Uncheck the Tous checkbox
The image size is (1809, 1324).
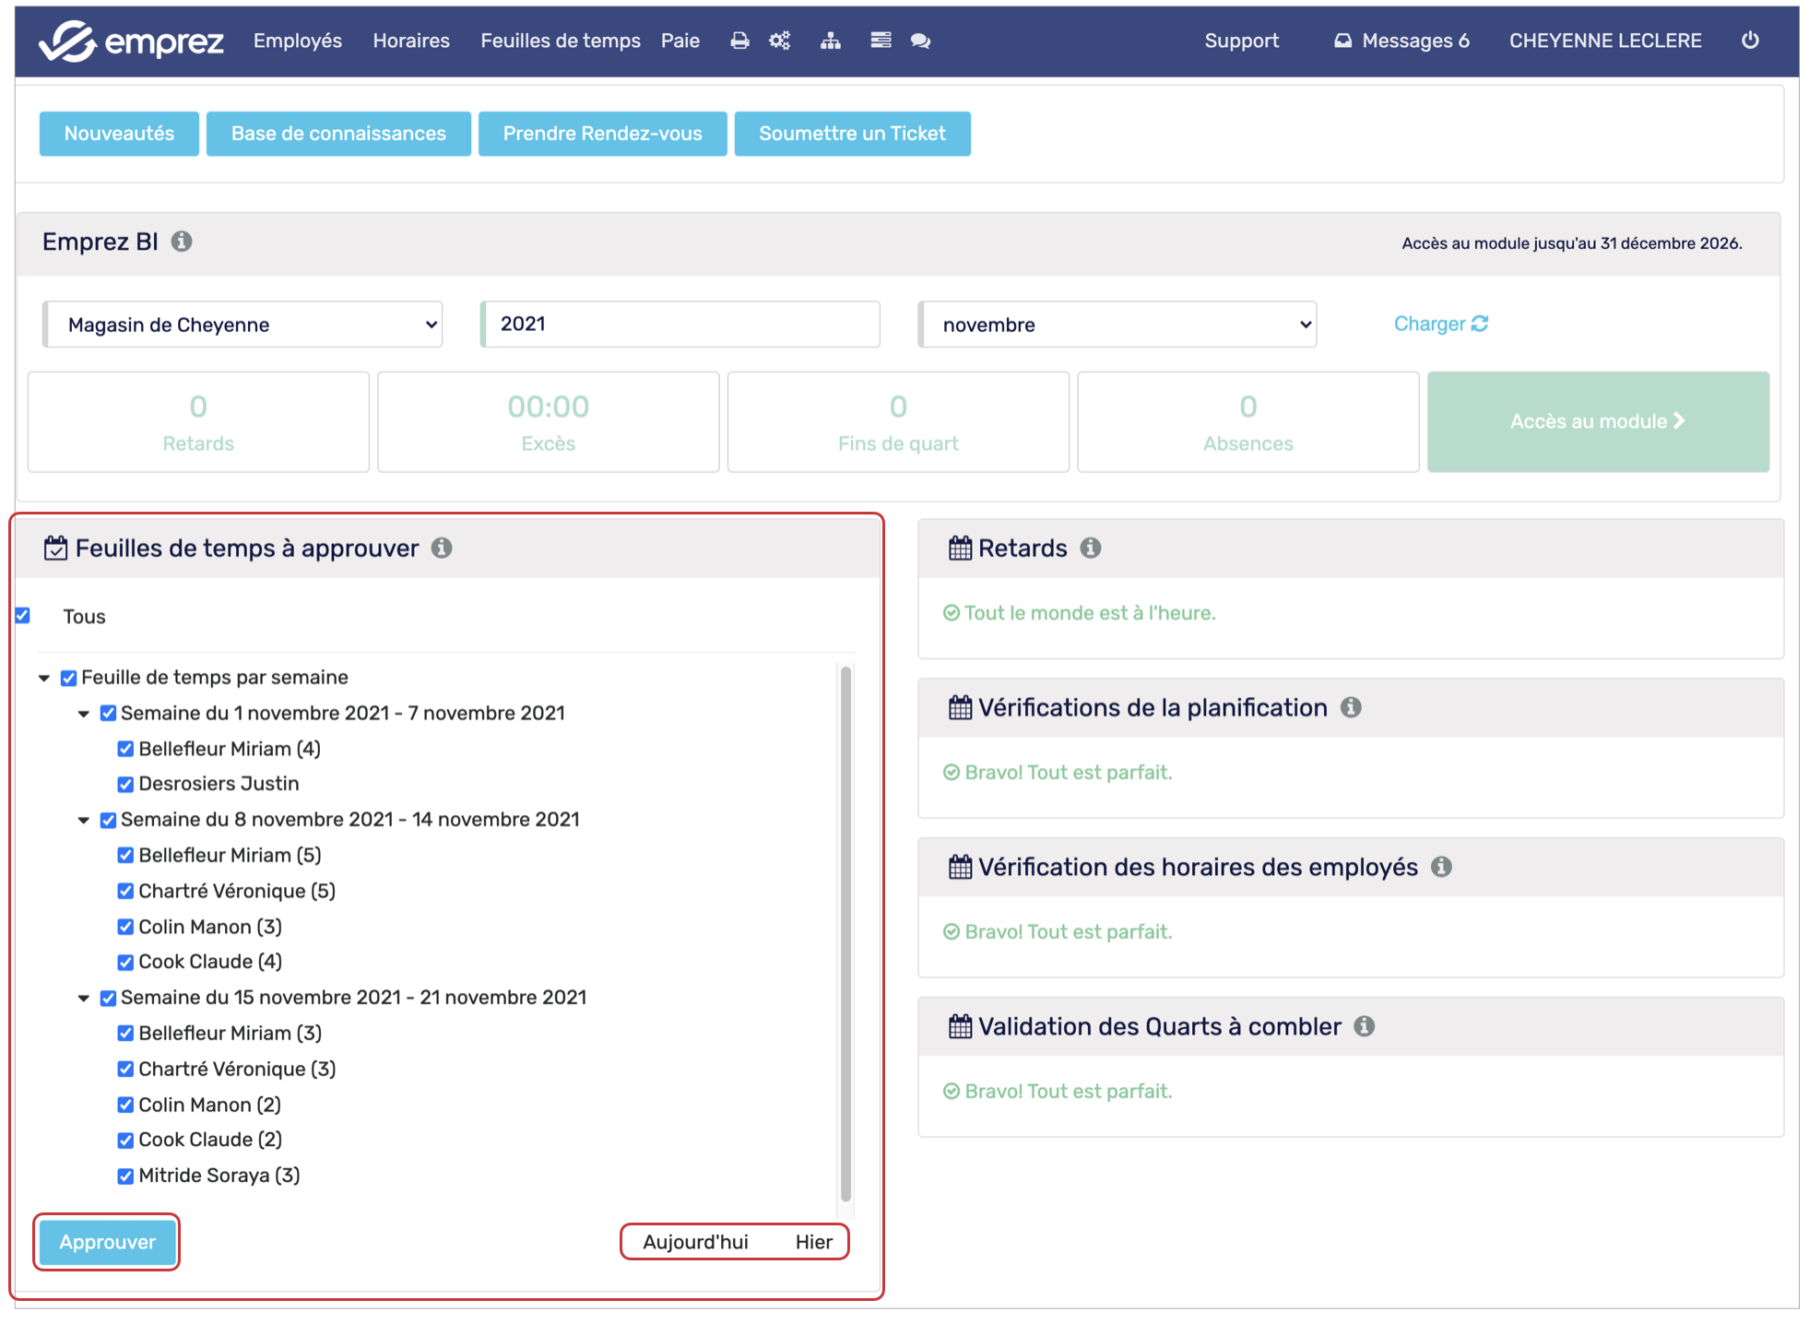point(23,616)
